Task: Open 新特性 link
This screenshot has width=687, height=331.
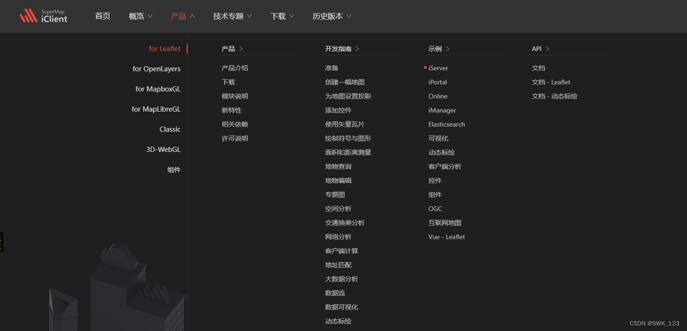Action: click(x=232, y=110)
